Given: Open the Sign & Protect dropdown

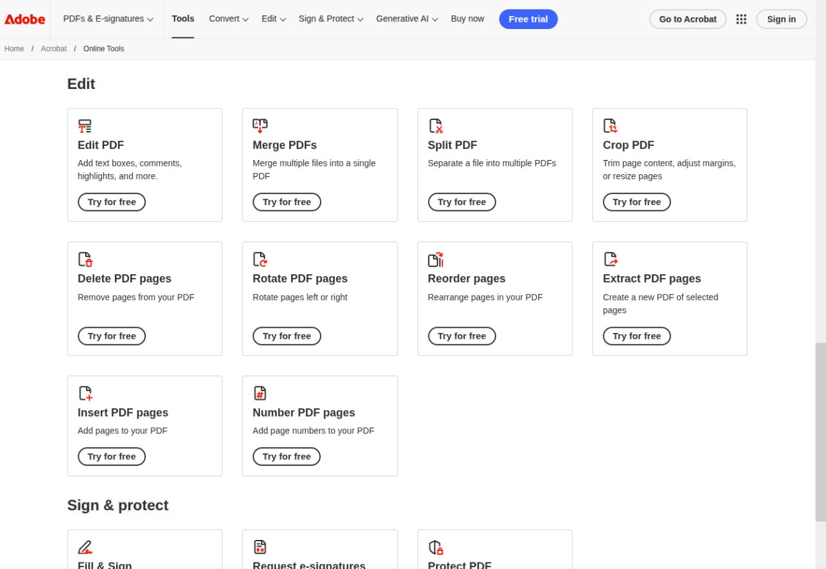Looking at the screenshot, I should (330, 19).
